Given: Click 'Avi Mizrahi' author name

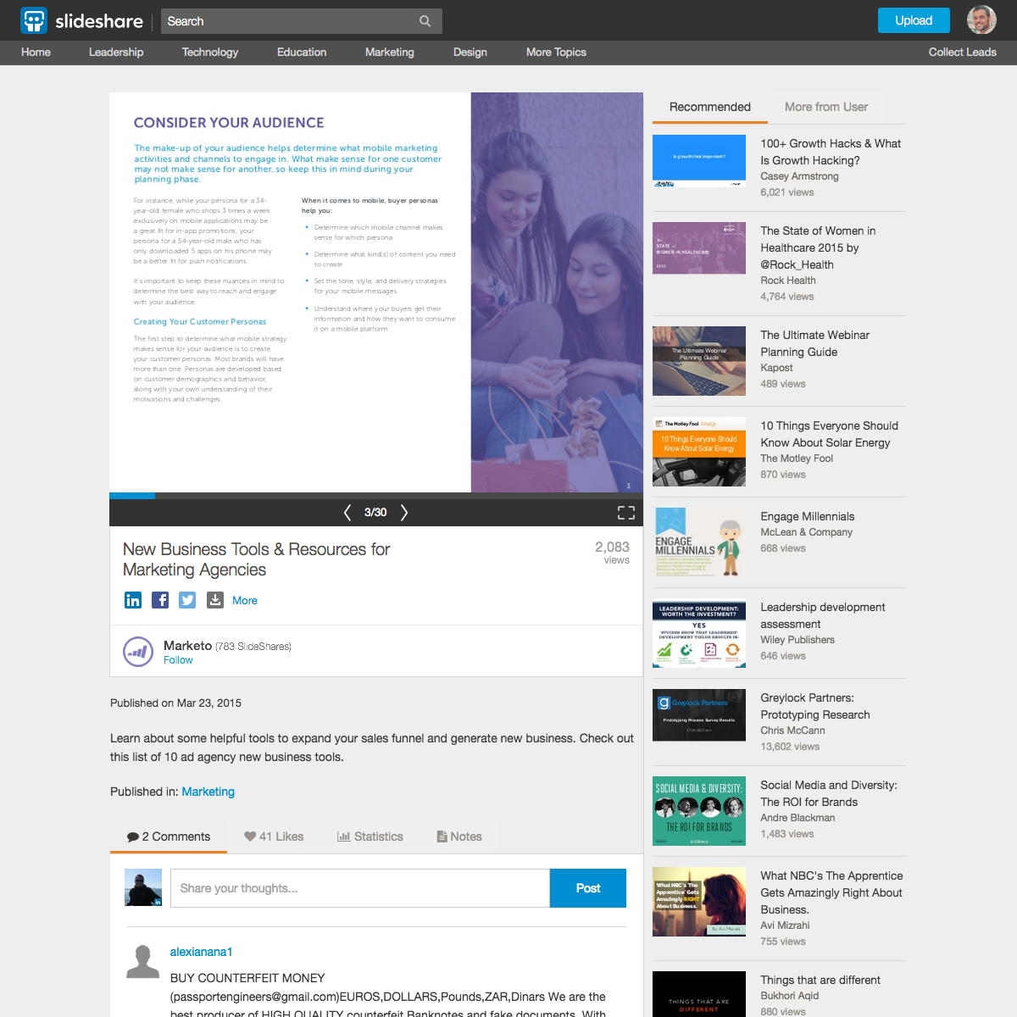Looking at the screenshot, I should pos(785,925).
